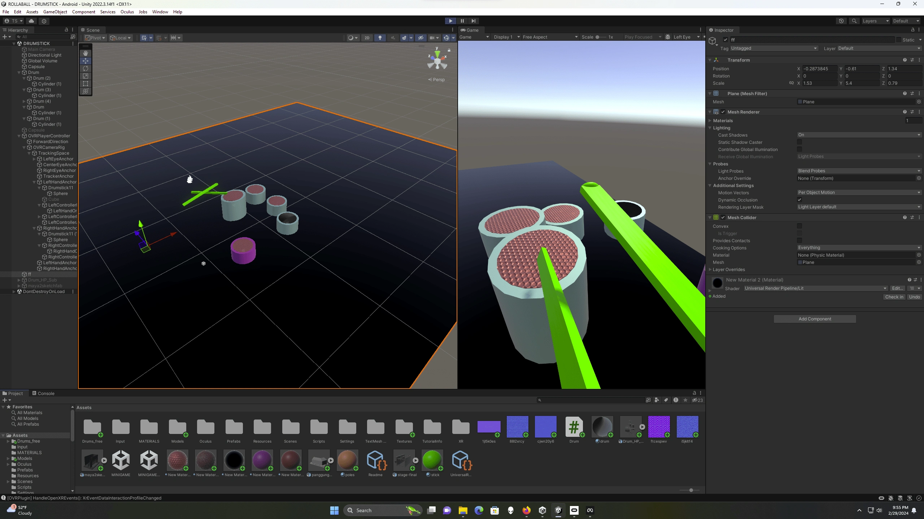Image resolution: width=924 pixels, height=519 pixels.
Task: Click Project thumbnail size slider
Action: pyautogui.click(x=690, y=491)
